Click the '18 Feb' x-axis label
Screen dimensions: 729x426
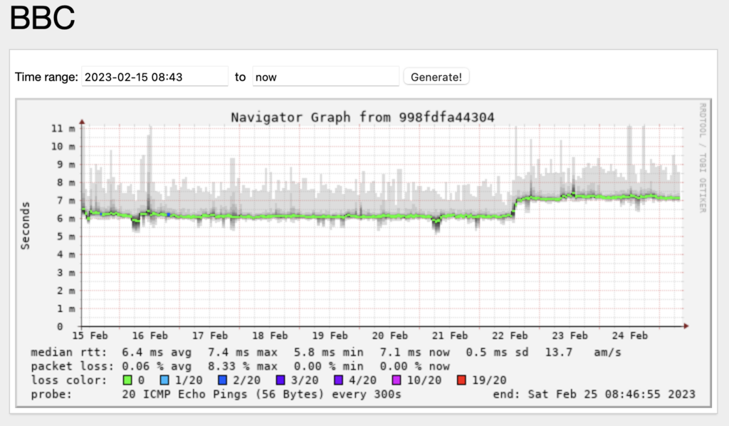[270, 336]
